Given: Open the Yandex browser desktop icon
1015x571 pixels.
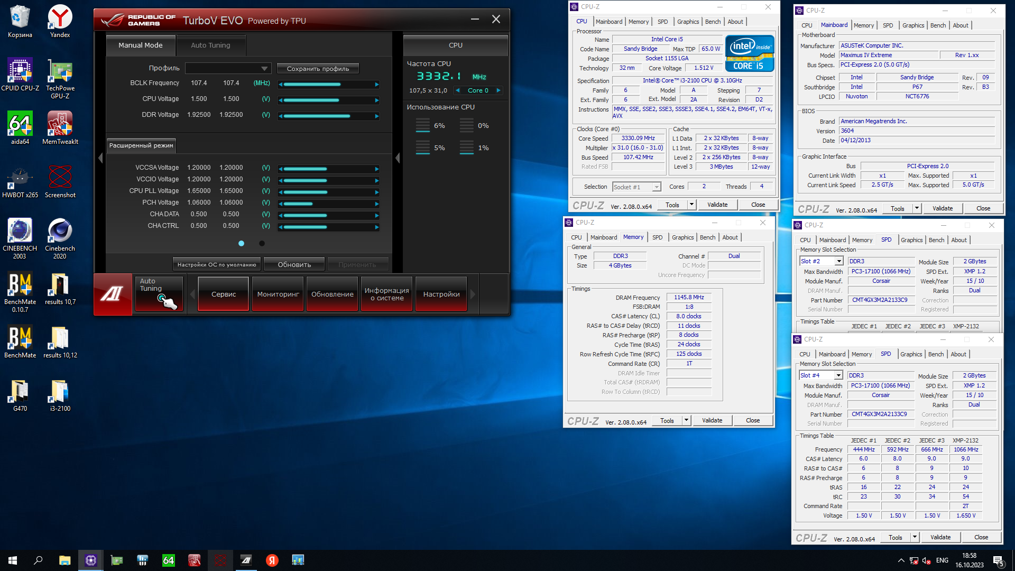Looking at the screenshot, I should point(60,21).
